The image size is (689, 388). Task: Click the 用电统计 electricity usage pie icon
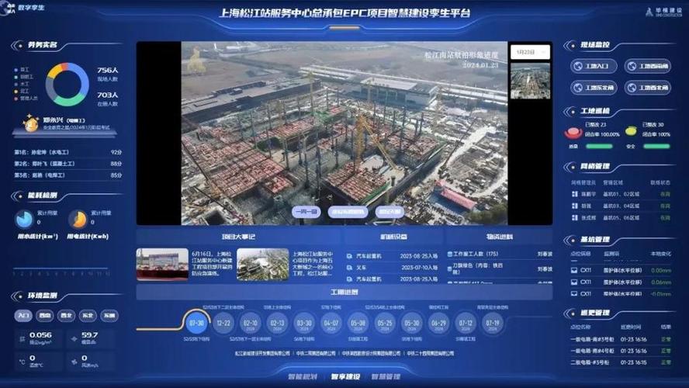click(78, 220)
